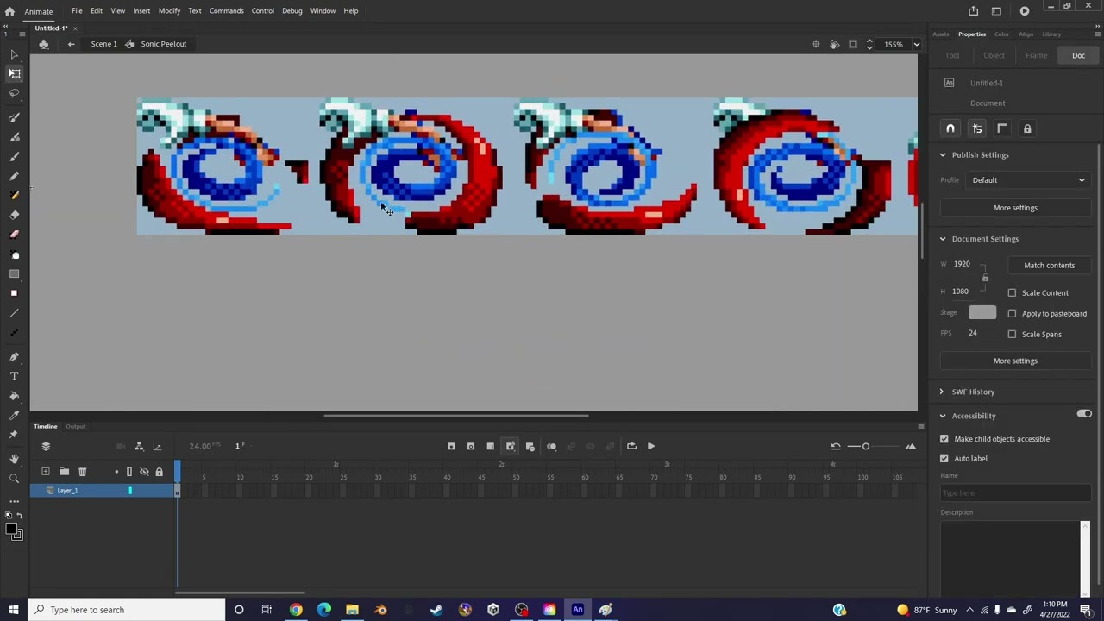
Task: Click the accessibility Name input field
Action: 1015,493
